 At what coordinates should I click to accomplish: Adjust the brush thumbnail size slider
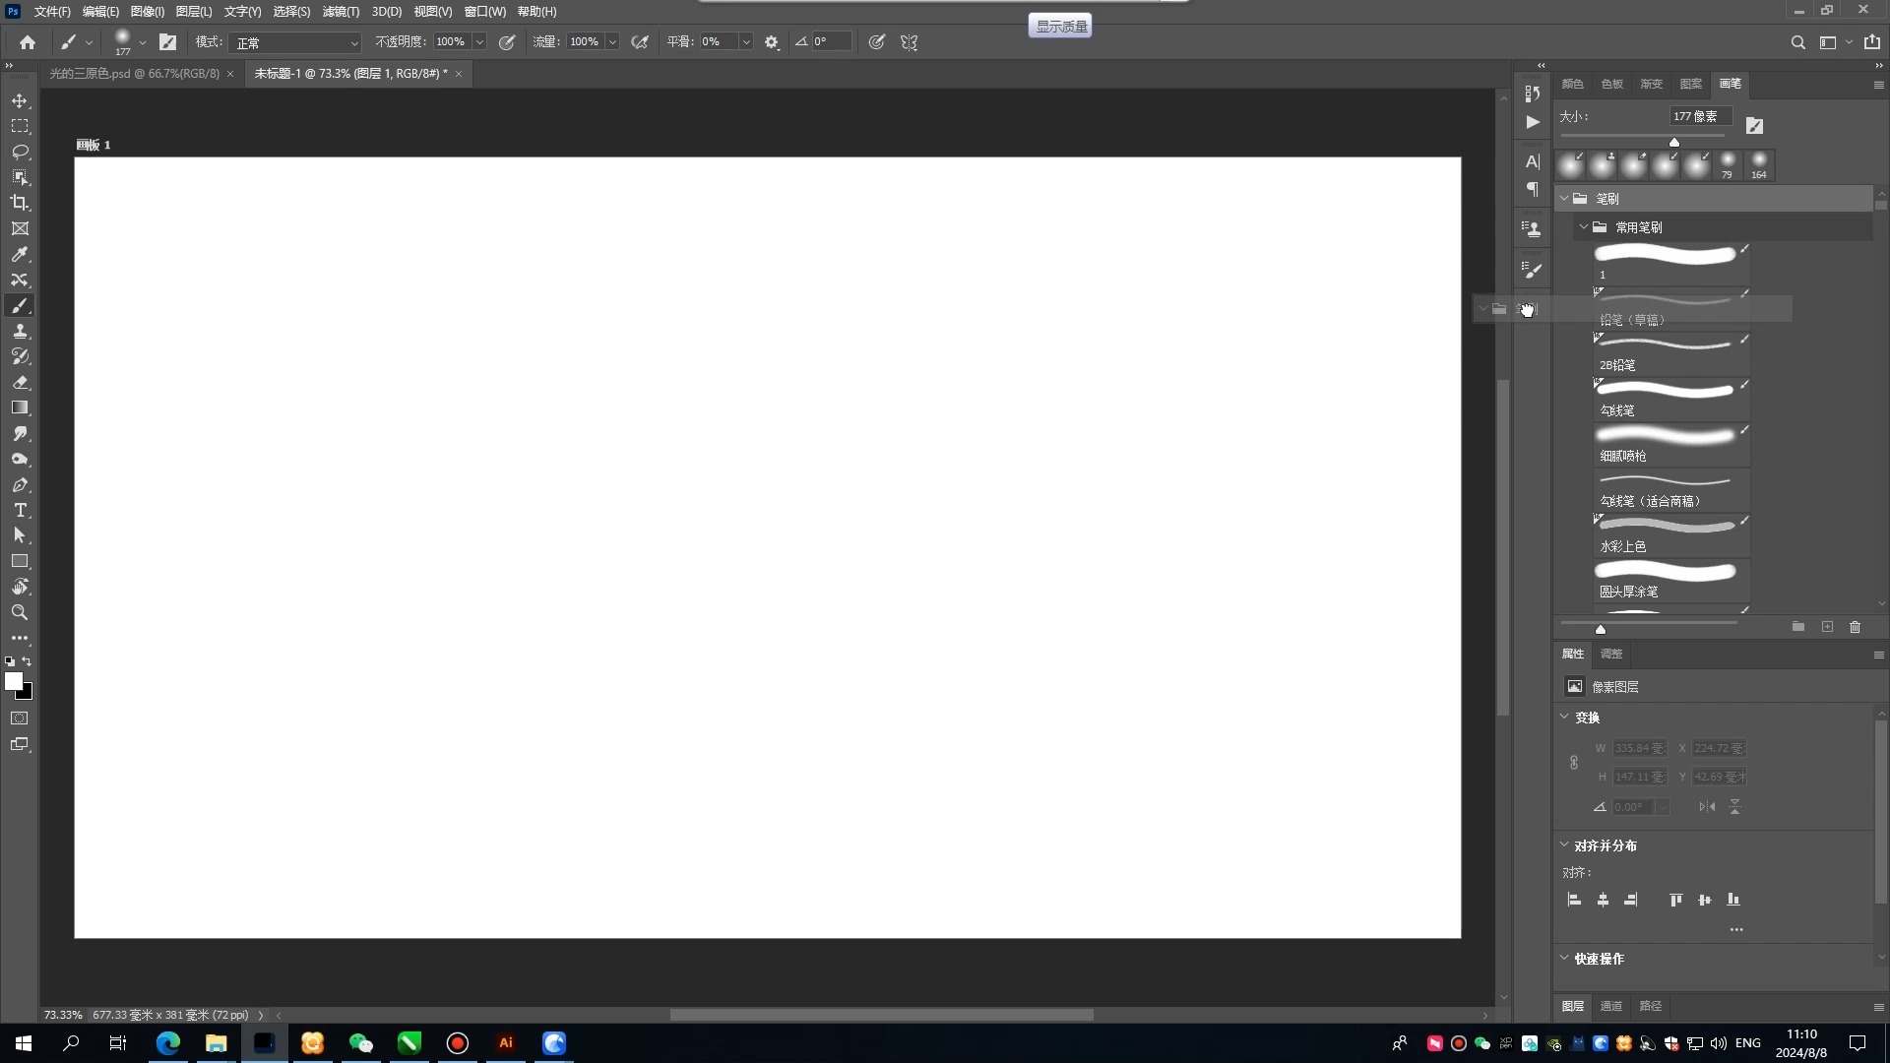(1600, 629)
